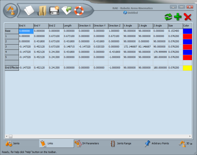197x155 pixels.
Task: Click the Base row blue color swatch
Action: [x=188, y=31]
